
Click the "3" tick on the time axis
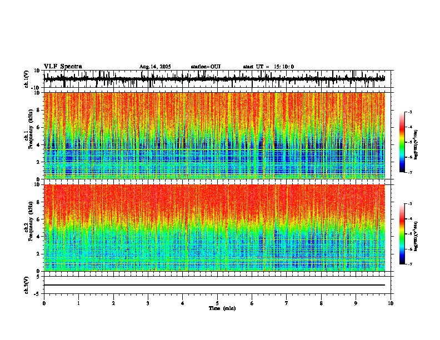pyautogui.click(x=148, y=303)
